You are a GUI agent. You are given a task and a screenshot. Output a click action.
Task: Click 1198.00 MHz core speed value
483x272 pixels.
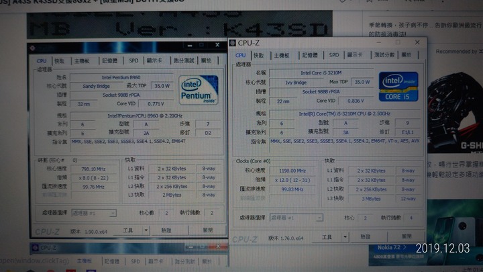coord(292,171)
